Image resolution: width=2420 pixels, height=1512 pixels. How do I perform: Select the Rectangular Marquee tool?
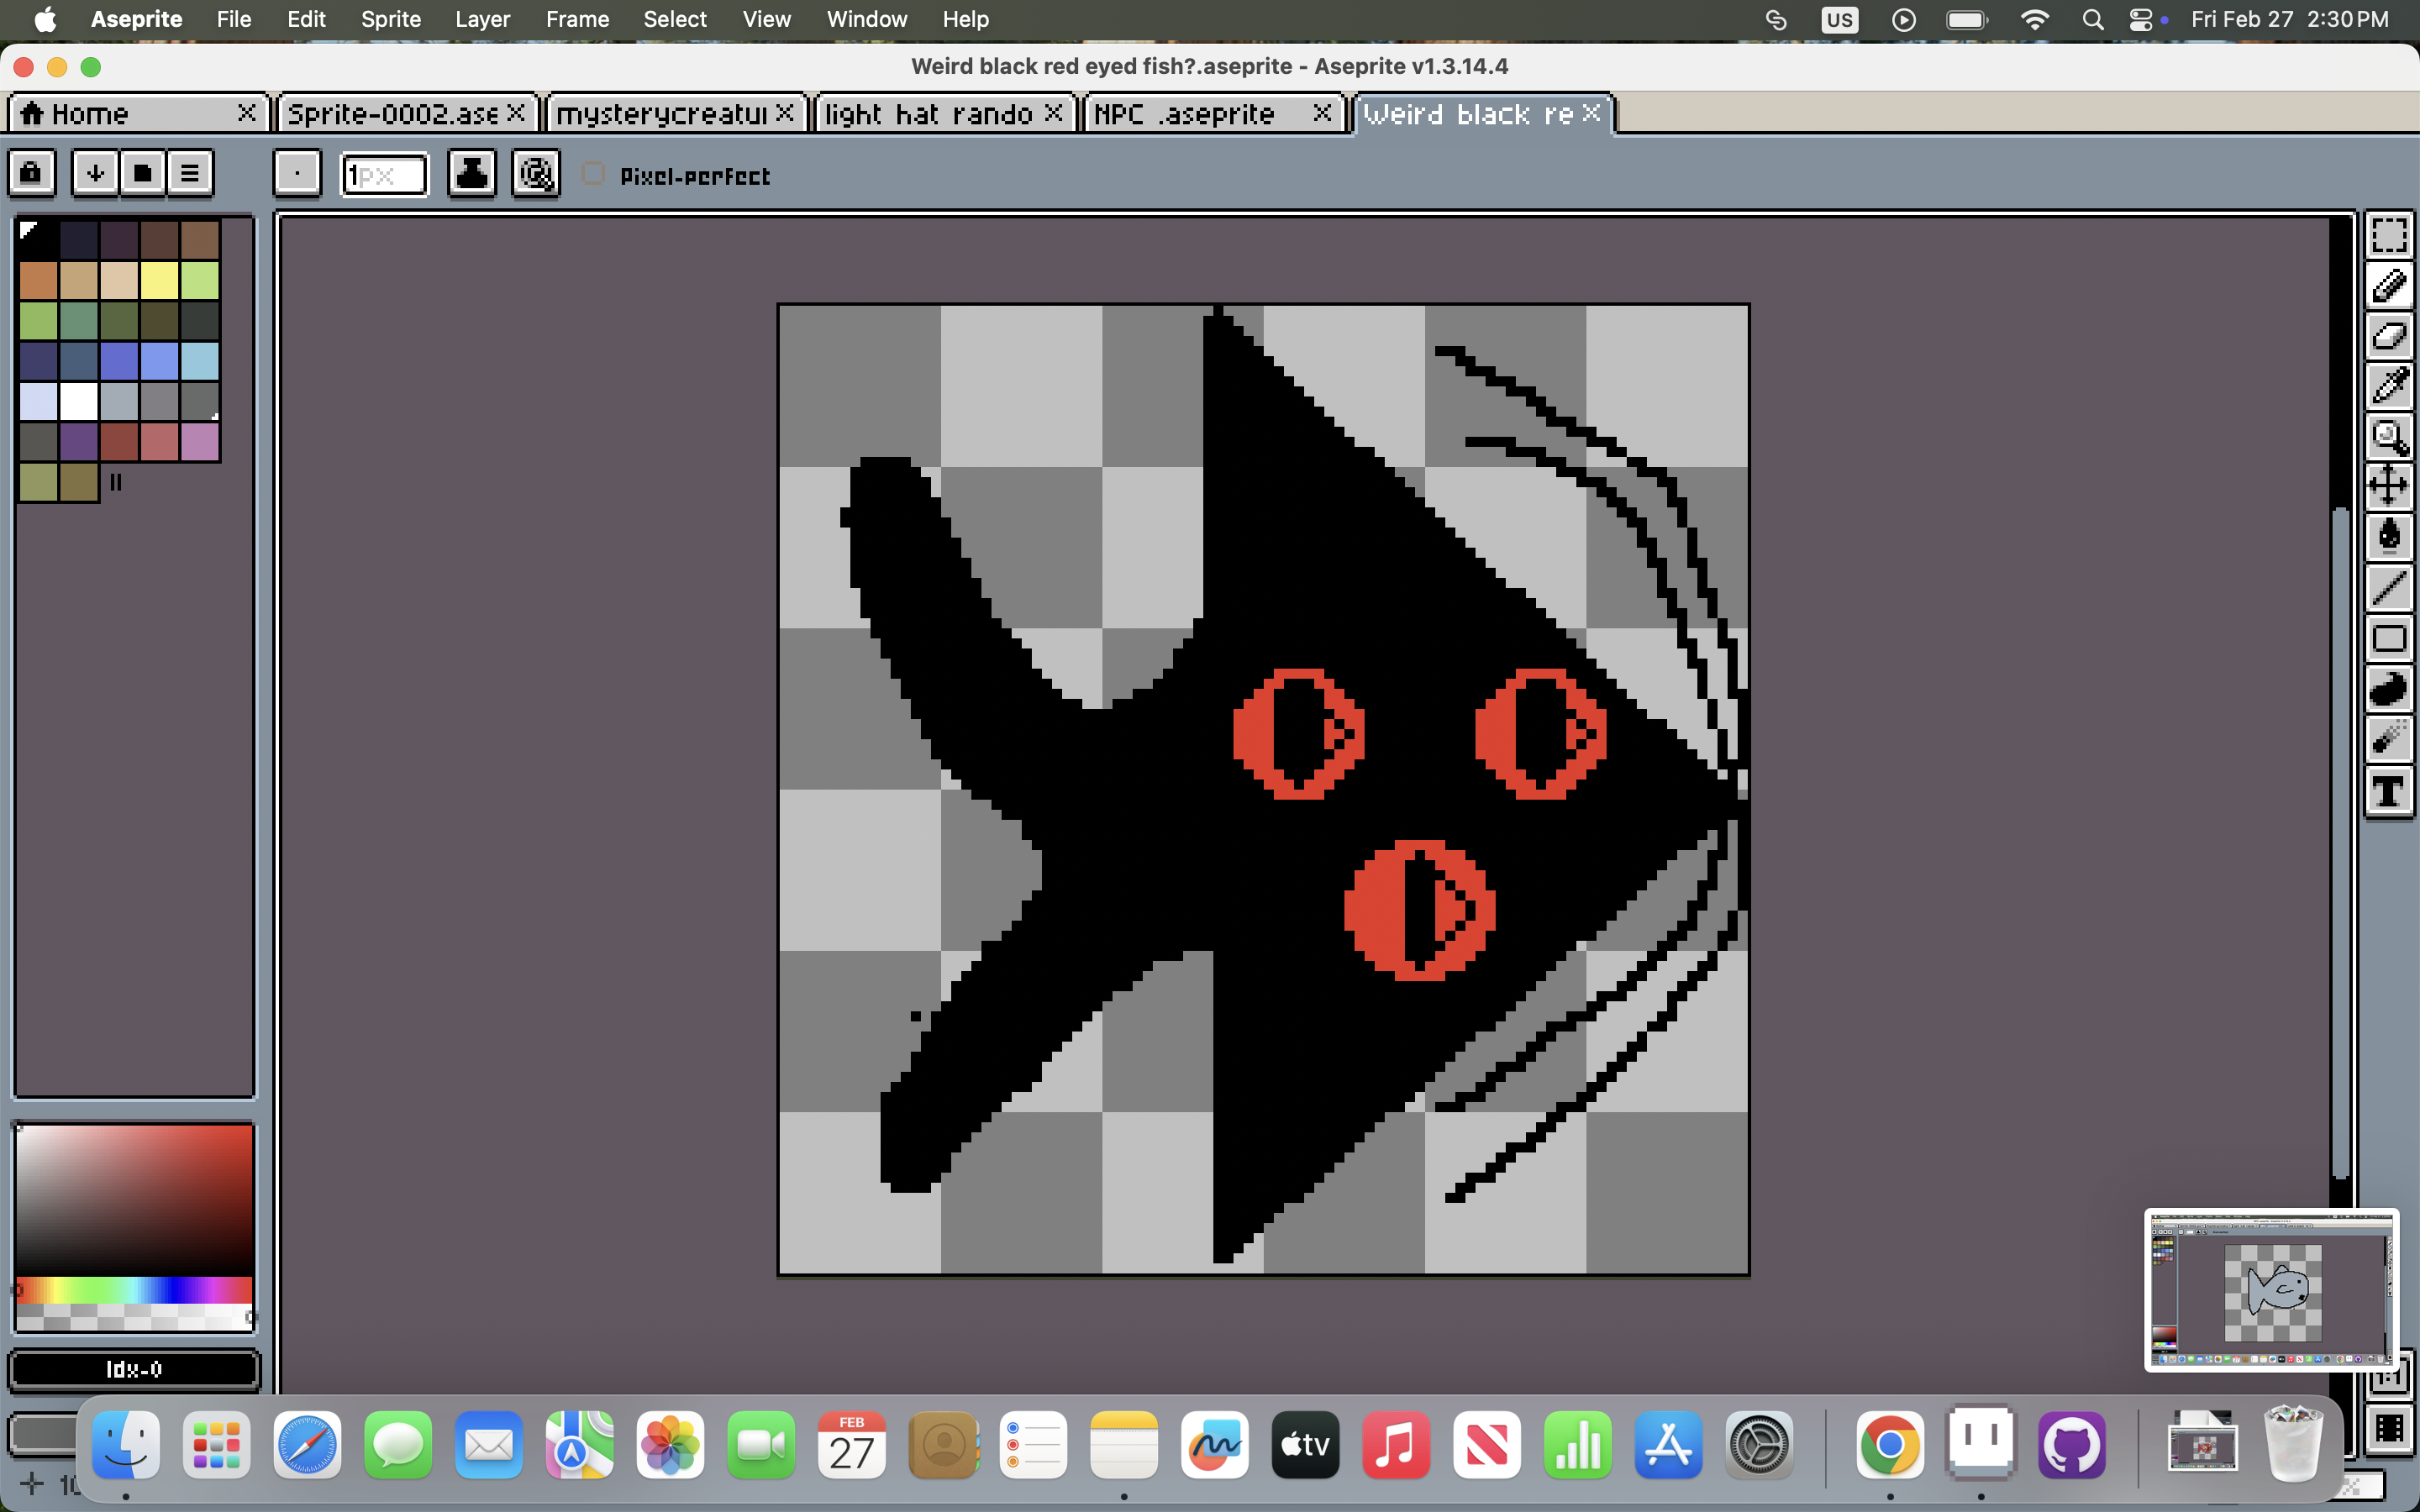pos(2389,236)
